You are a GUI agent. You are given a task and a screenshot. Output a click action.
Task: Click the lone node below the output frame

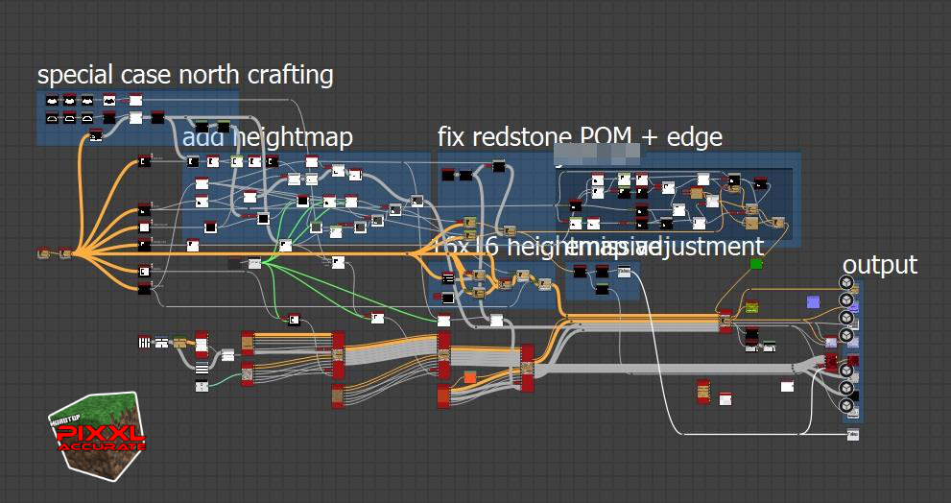tap(852, 435)
